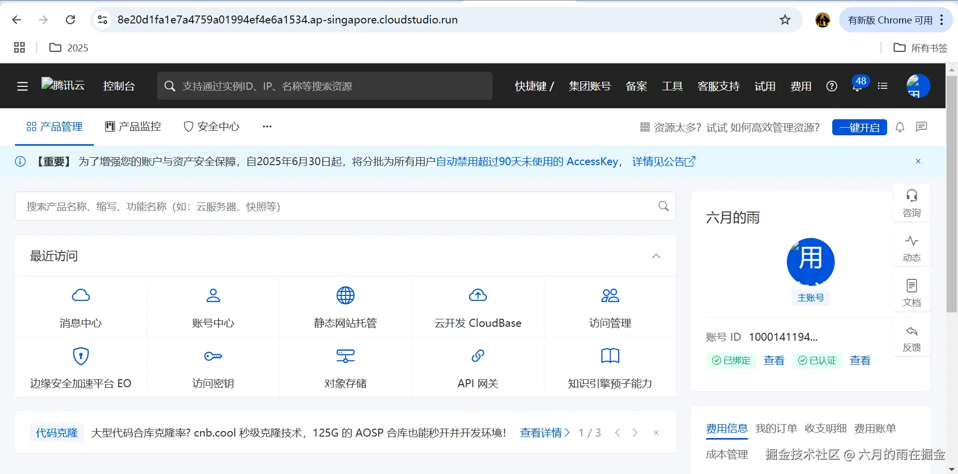Open the AccessKey auto-disable notice link
Screen dimensions: 958x474
coord(527,162)
